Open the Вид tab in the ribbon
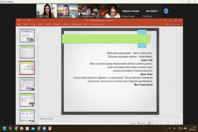This screenshot has width=198, height=132. point(86,24)
